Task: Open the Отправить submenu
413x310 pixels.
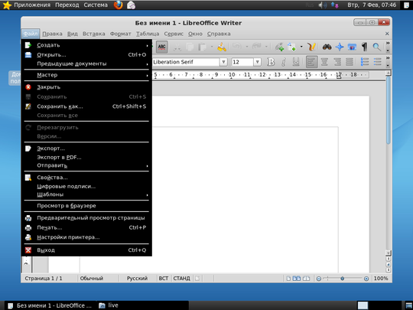Action: (x=86, y=165)
